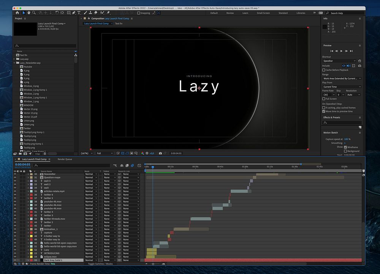Open the Render Queue tab
The width and height of the screenshot is (380, 274).
pos(65,159)
